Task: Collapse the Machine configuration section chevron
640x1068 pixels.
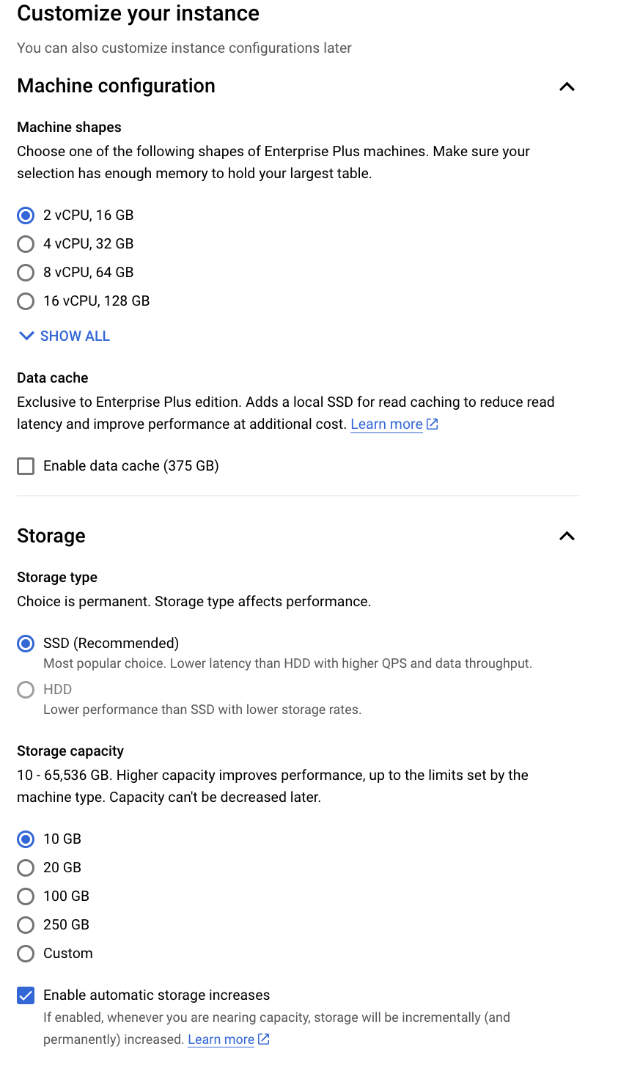Action: (567, 86)
